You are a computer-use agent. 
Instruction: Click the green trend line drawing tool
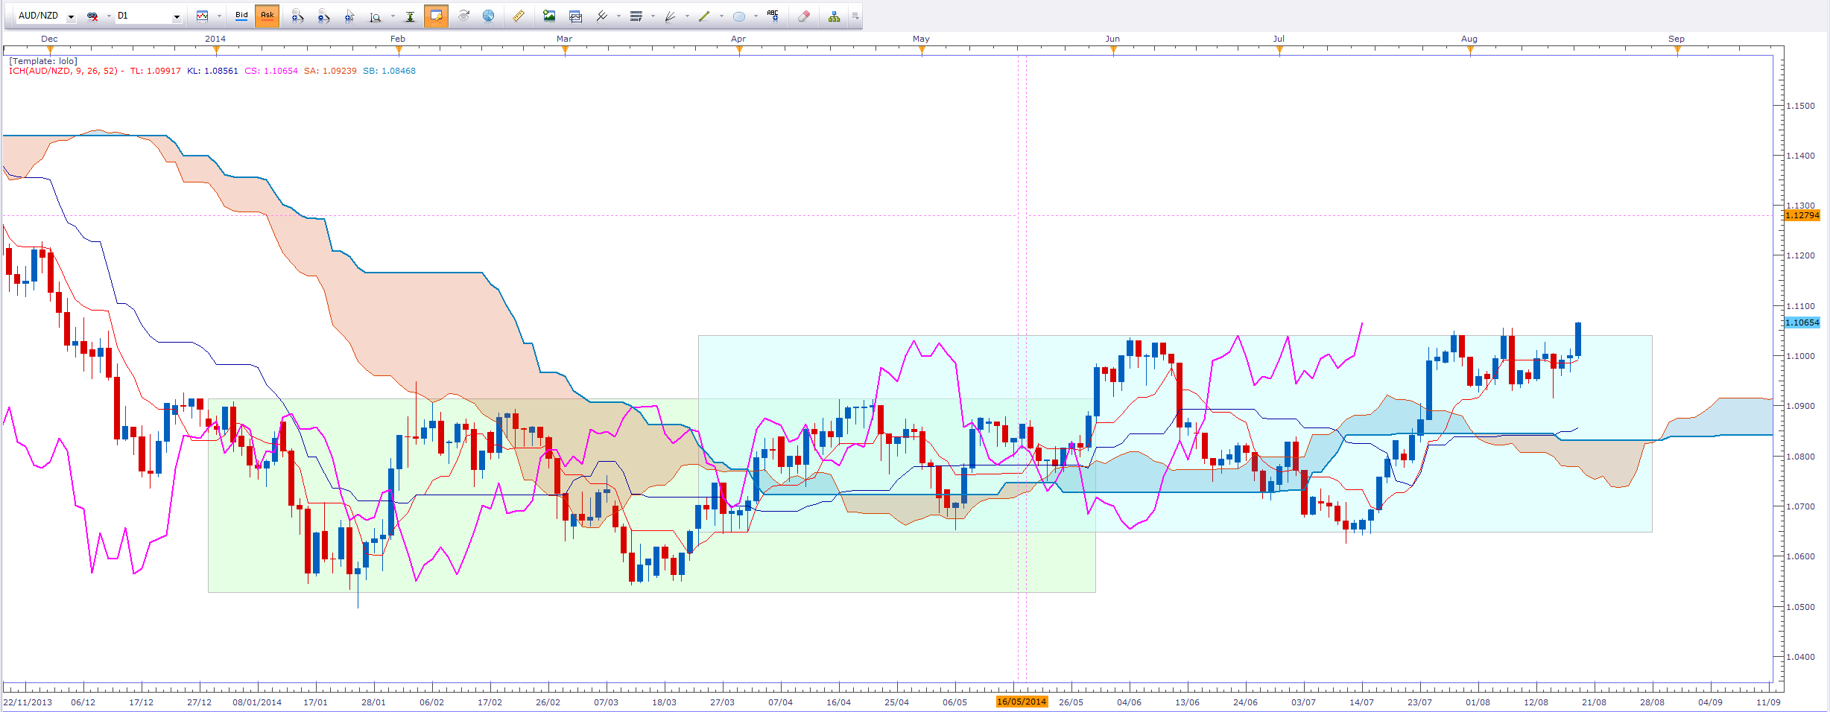click(x=704, y=16)
